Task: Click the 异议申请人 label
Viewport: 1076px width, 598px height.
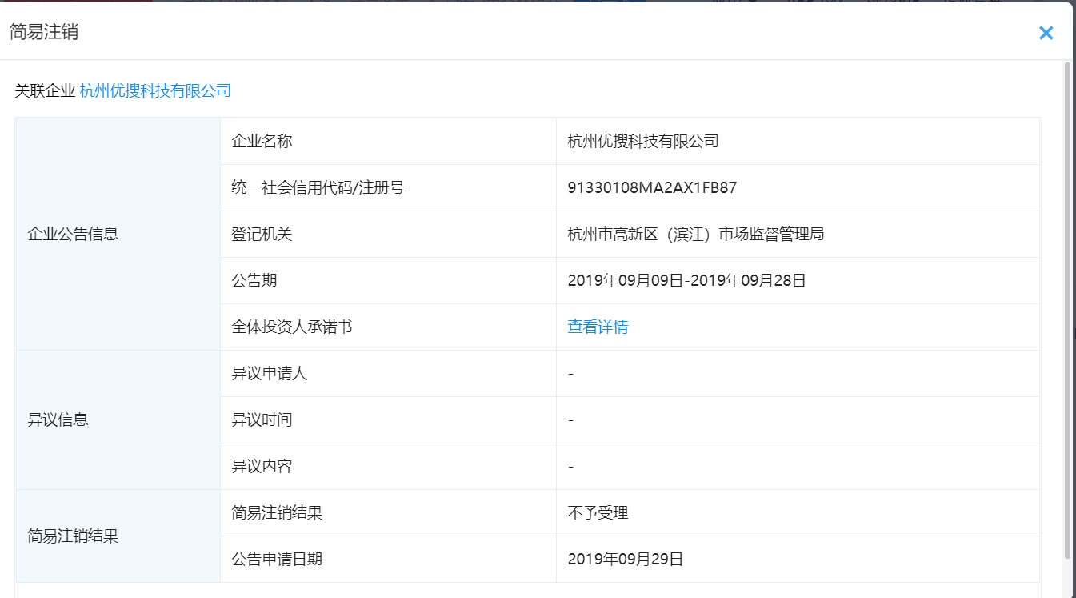Action: pos(270,374)
